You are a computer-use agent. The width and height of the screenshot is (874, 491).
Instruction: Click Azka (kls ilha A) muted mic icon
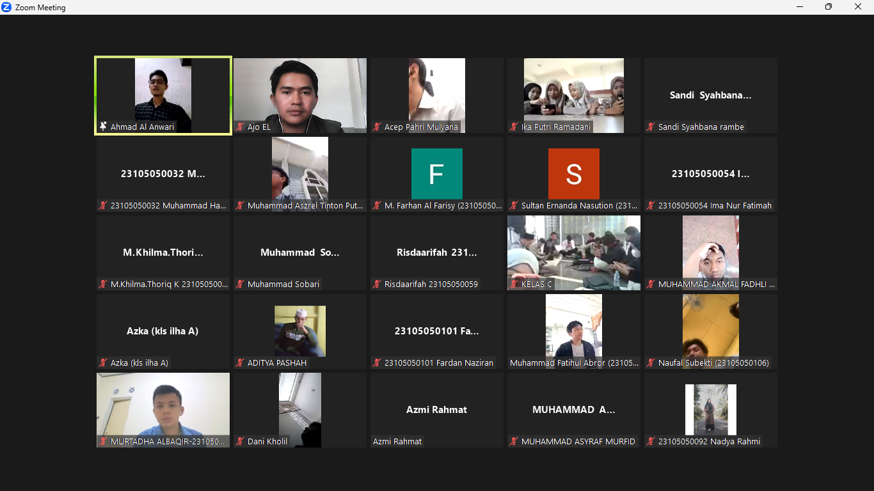[103, 362]
